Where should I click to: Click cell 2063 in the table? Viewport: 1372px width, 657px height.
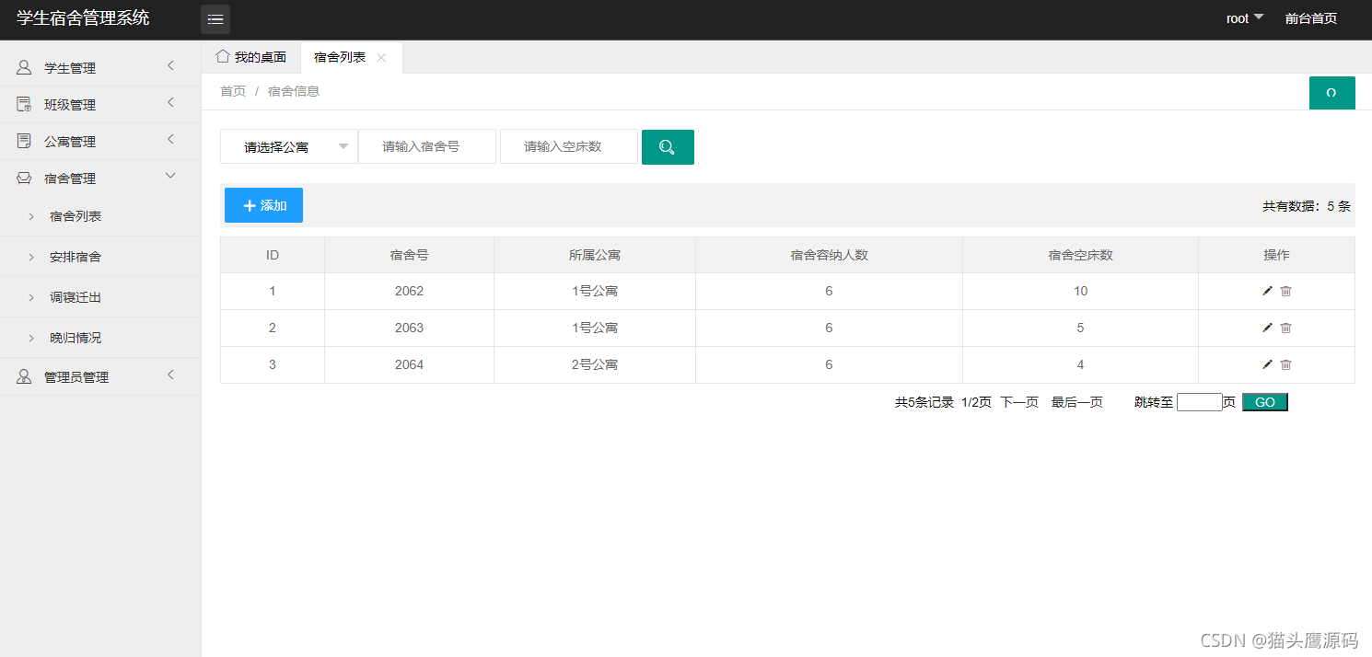point(409,328)
